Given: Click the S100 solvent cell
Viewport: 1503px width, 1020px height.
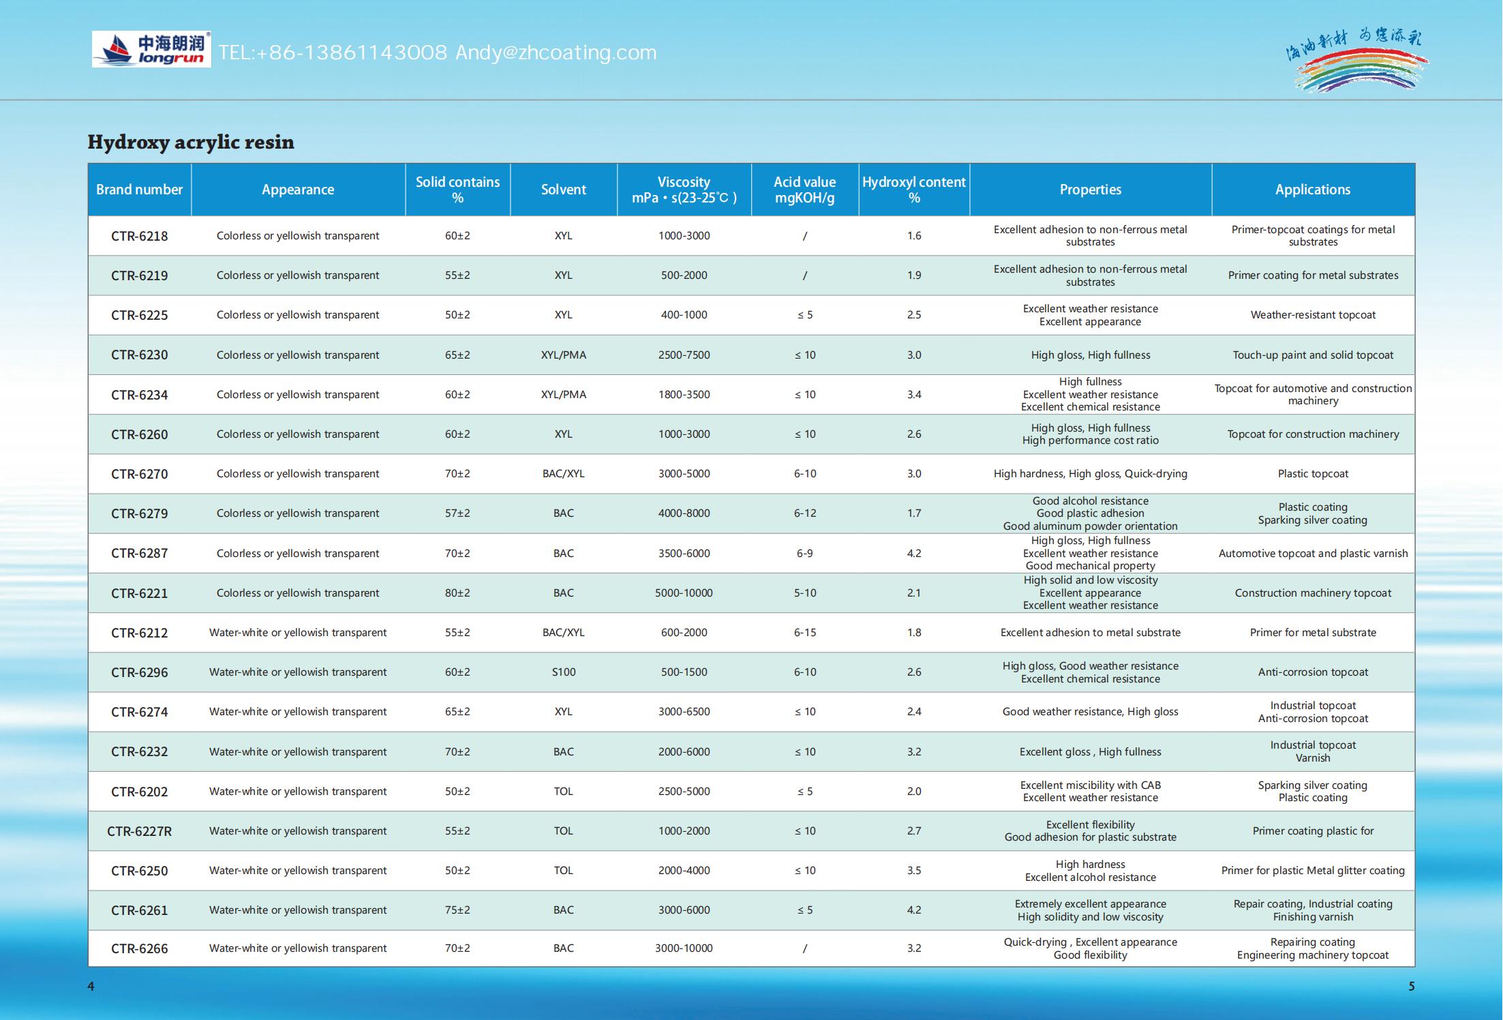Looking at the screenshot, I should coord(564,672).
